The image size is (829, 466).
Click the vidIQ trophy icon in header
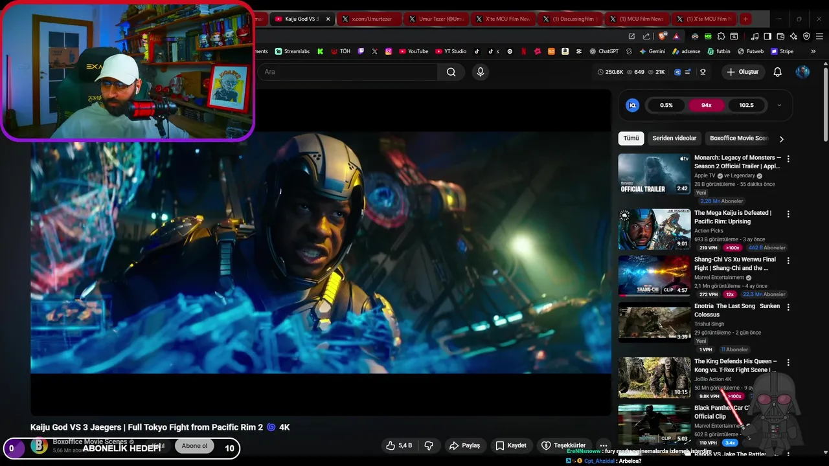coord(703,72)
